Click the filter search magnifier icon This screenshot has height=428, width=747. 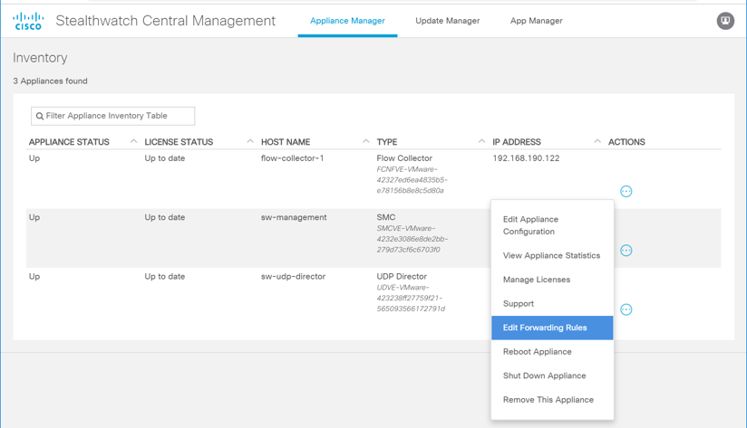click(x=40, y=116)
